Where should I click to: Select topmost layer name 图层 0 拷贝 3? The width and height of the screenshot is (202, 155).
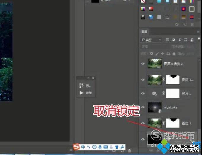[174, 64]
